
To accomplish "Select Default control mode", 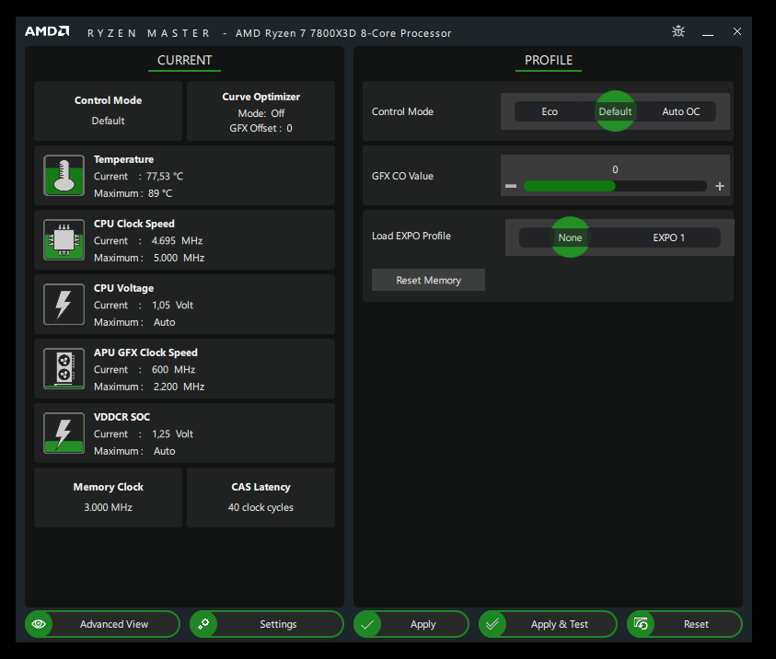I will (x=615, y=111).
